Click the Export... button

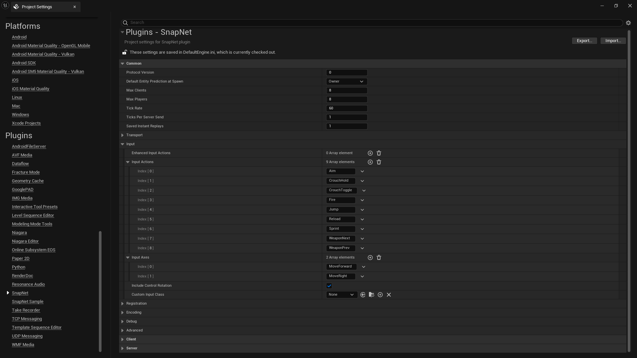point(584,41)
